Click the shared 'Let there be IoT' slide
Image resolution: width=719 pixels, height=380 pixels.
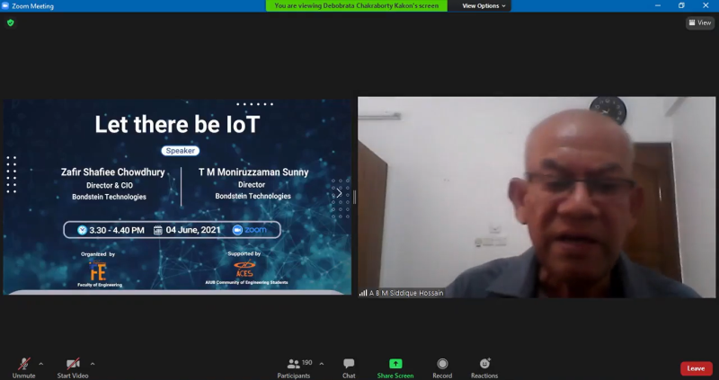pyautogui.click(x=177, y=196)
